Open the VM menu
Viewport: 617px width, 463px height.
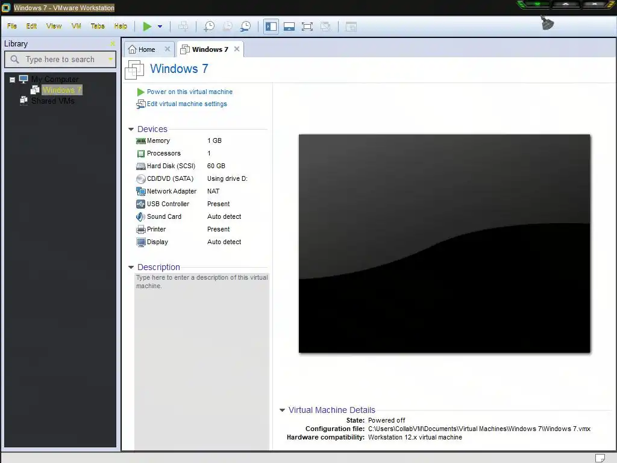pyautogui.click(x=77, y=26)
